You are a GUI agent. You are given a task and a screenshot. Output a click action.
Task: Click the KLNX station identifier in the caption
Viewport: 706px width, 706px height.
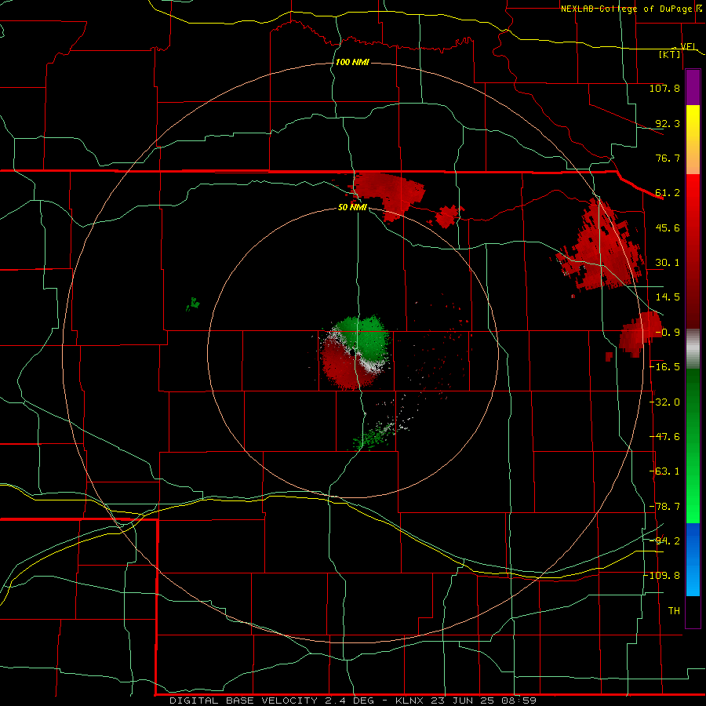(412, 701)
